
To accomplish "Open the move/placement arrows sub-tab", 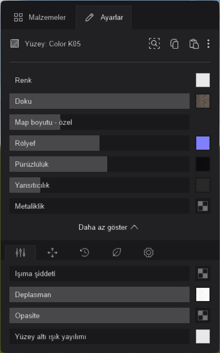I will coord(53,252).
